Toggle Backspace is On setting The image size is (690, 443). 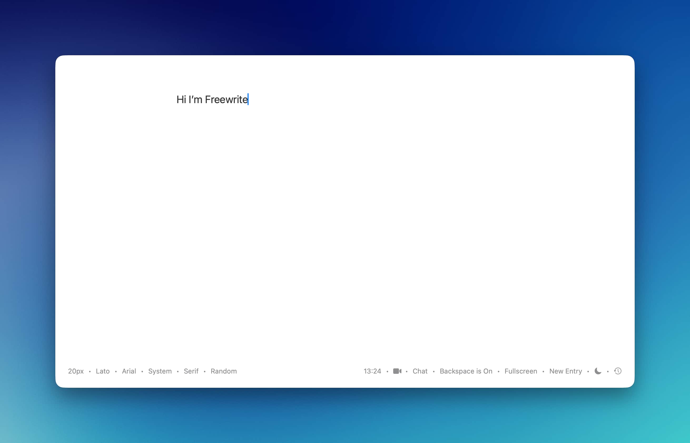(466, 371)
